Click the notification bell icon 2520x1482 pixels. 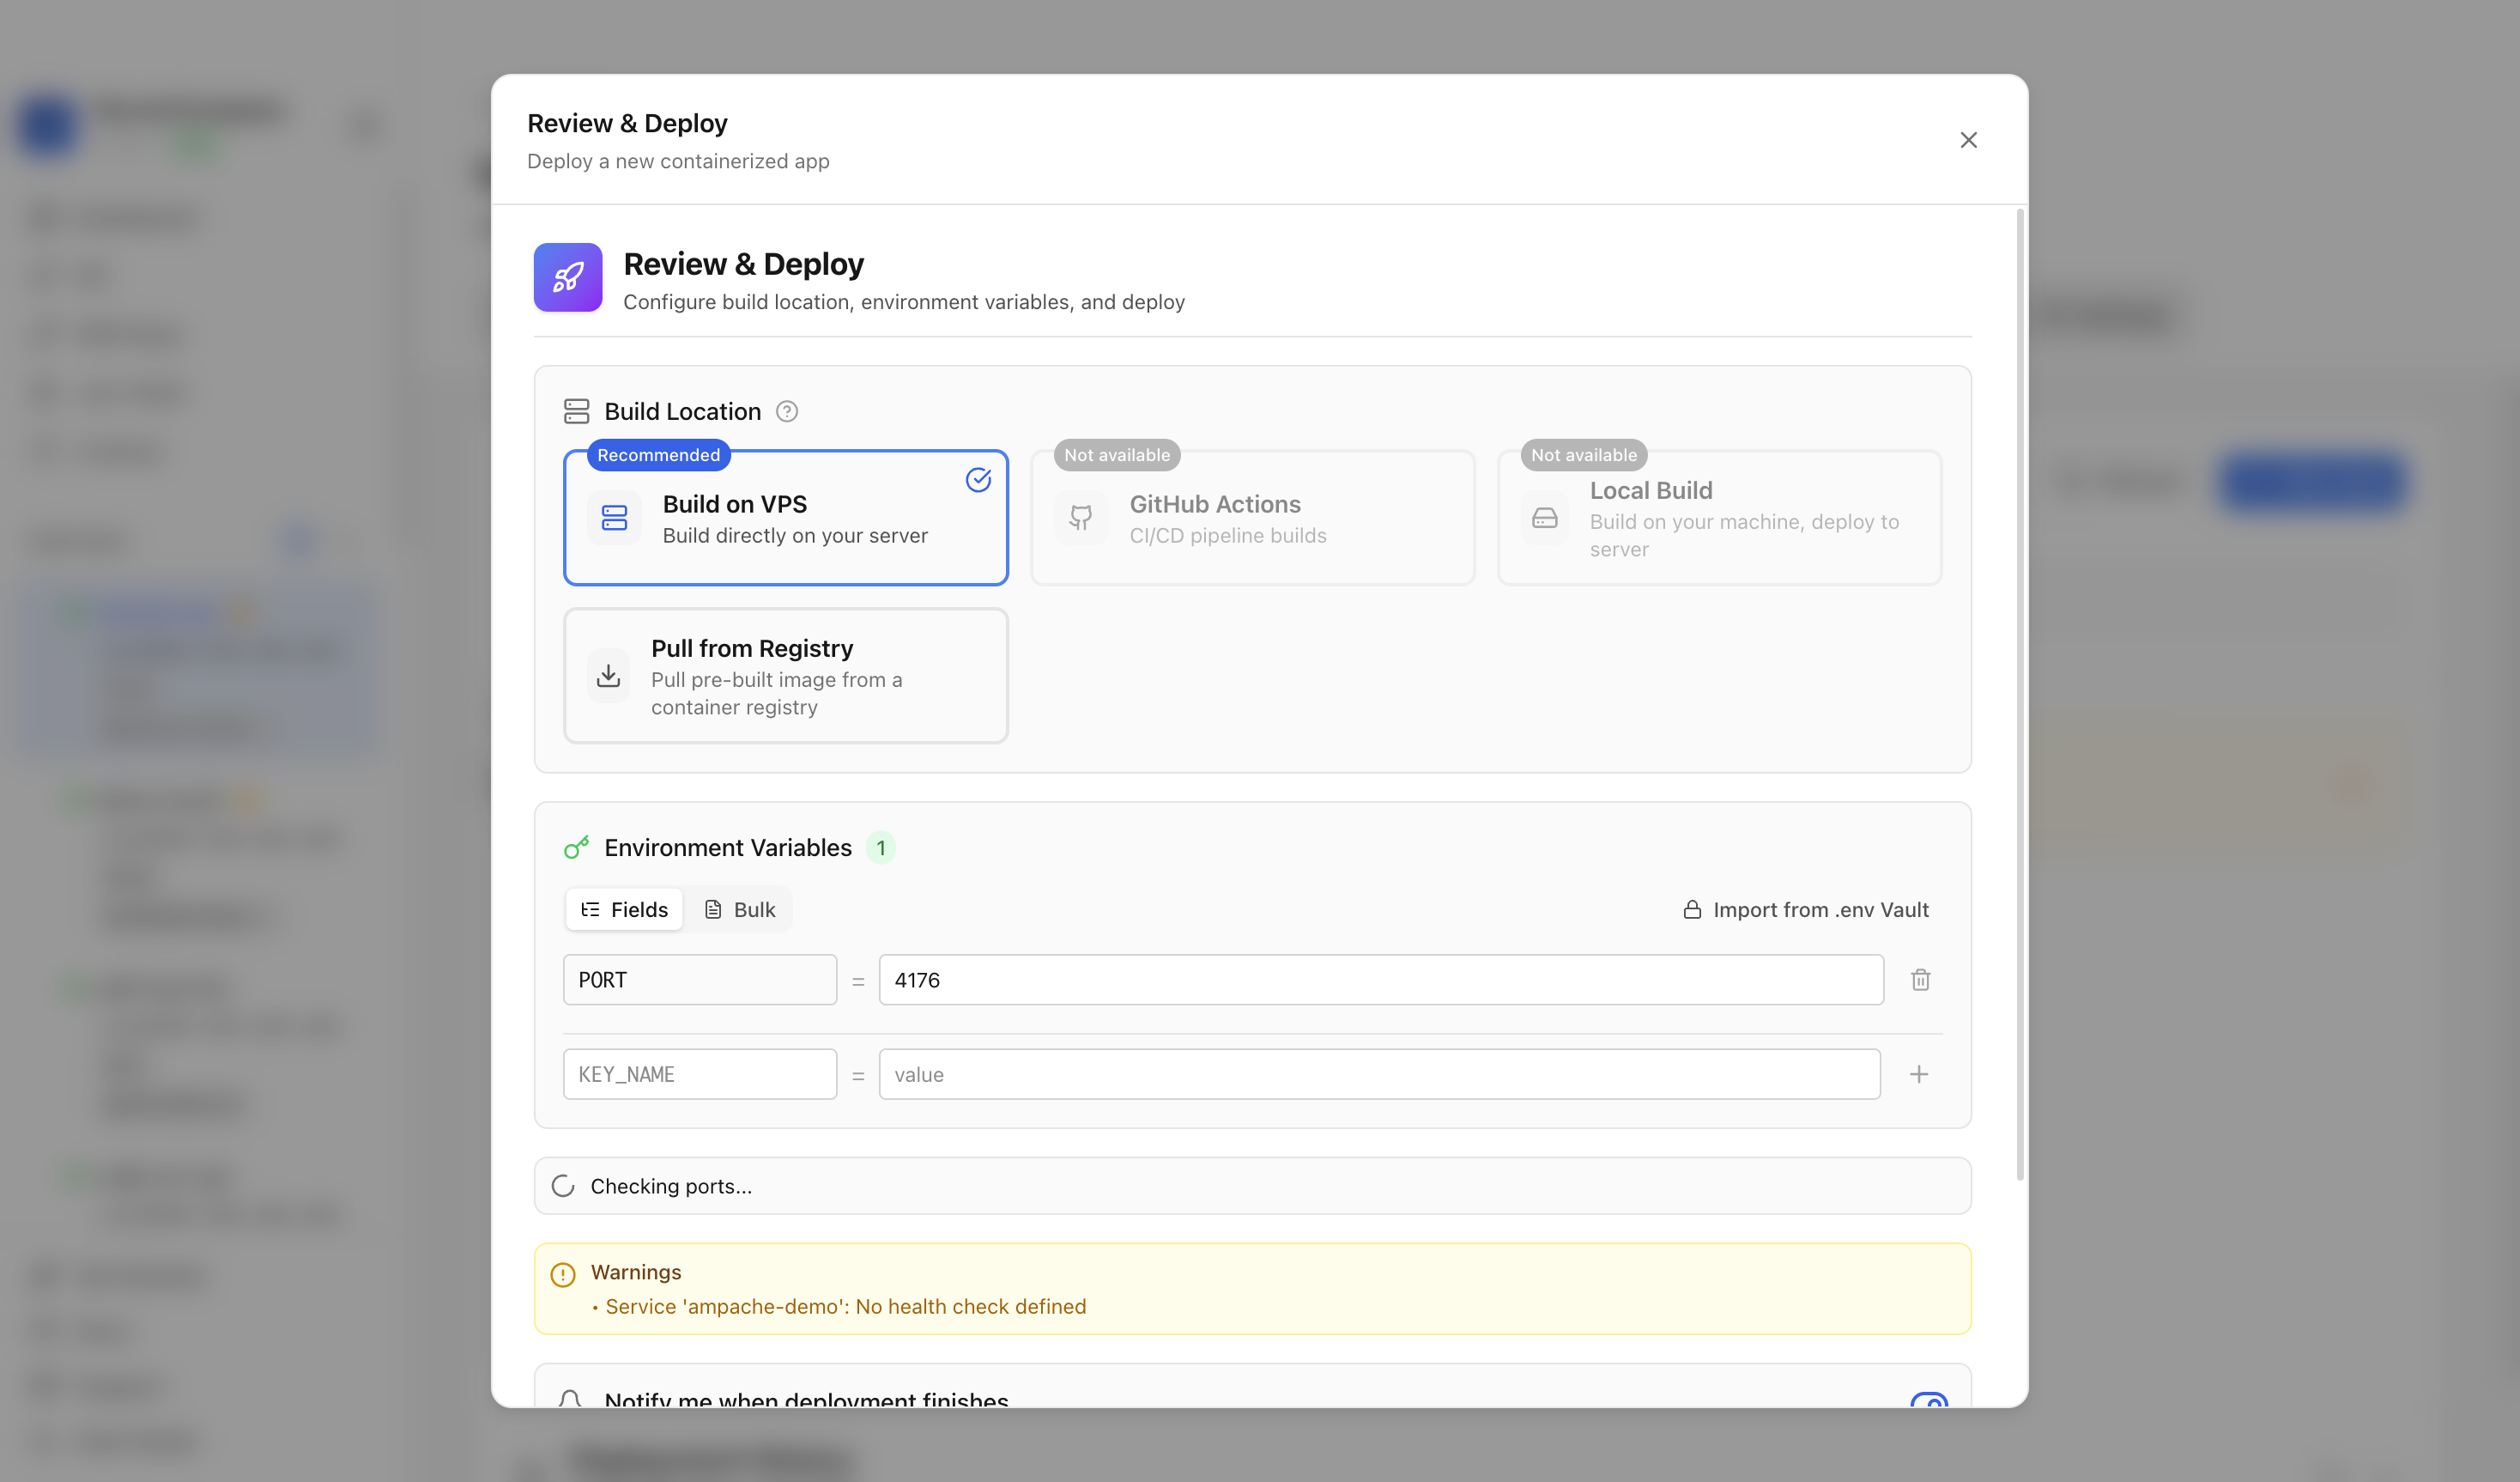[570, 1399]
